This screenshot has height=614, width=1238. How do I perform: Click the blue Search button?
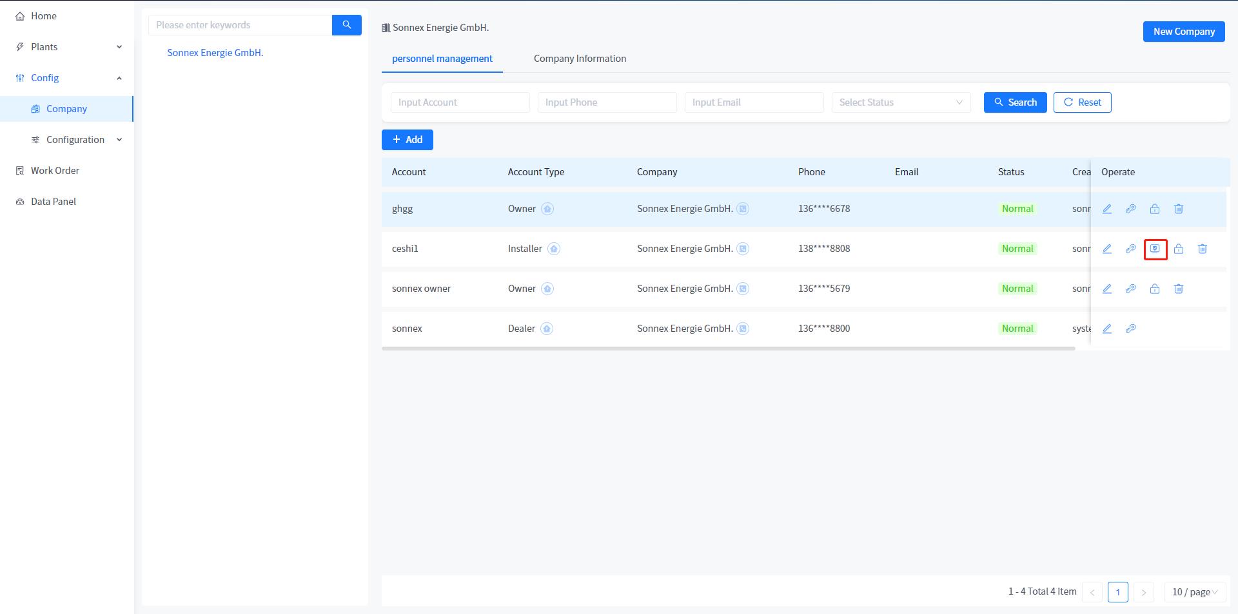tap(1015, 102)
